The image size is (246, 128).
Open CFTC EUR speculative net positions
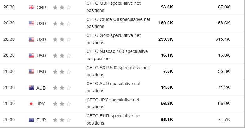pos(113,119)
